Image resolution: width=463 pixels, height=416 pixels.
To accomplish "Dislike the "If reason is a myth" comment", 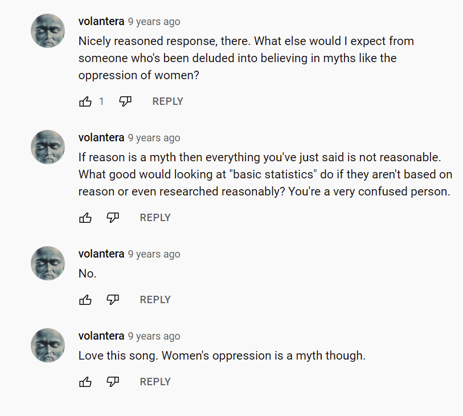I will (x=113, y=218).
